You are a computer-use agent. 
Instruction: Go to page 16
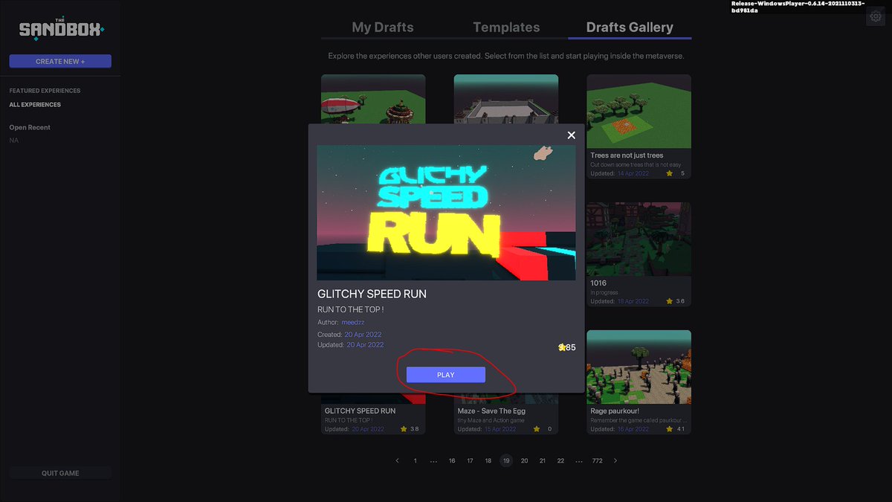(x=452, y=461)
